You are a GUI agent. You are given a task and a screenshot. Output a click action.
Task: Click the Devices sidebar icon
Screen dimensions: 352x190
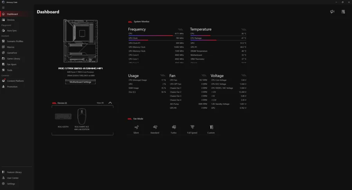coord(4,20)
